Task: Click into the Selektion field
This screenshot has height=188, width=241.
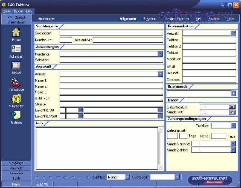Action: pos(111,60)
